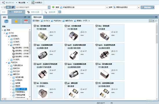
Task: Click the tree panel scroll-down arrow
Action: point(30,96)
